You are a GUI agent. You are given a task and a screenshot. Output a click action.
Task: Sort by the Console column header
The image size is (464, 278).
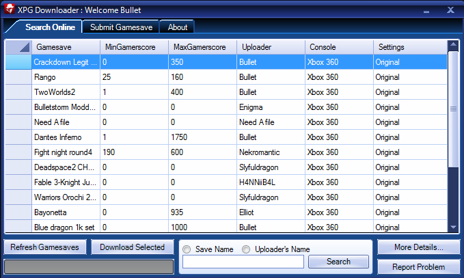(340, 47)
